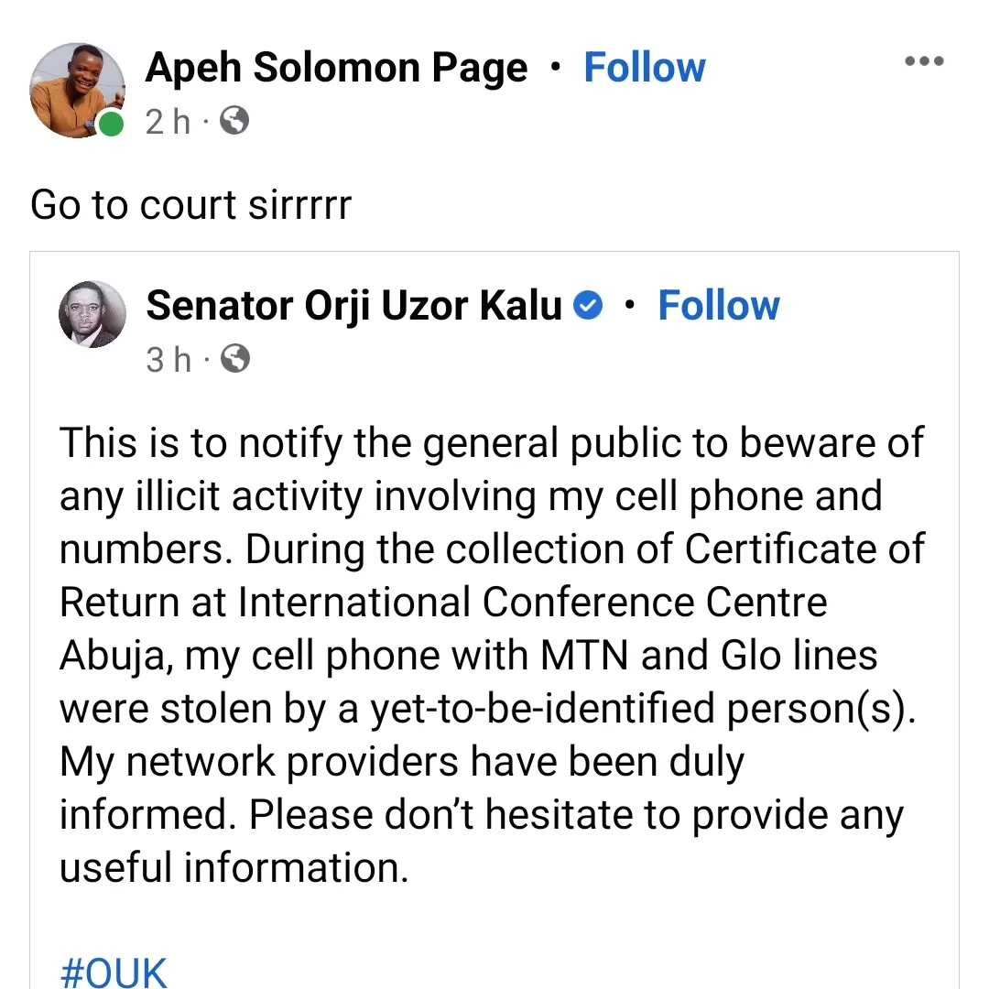View Apeh Solomon's profile picture
Viewport: 989px width, 989px height.
coord(78,89)
